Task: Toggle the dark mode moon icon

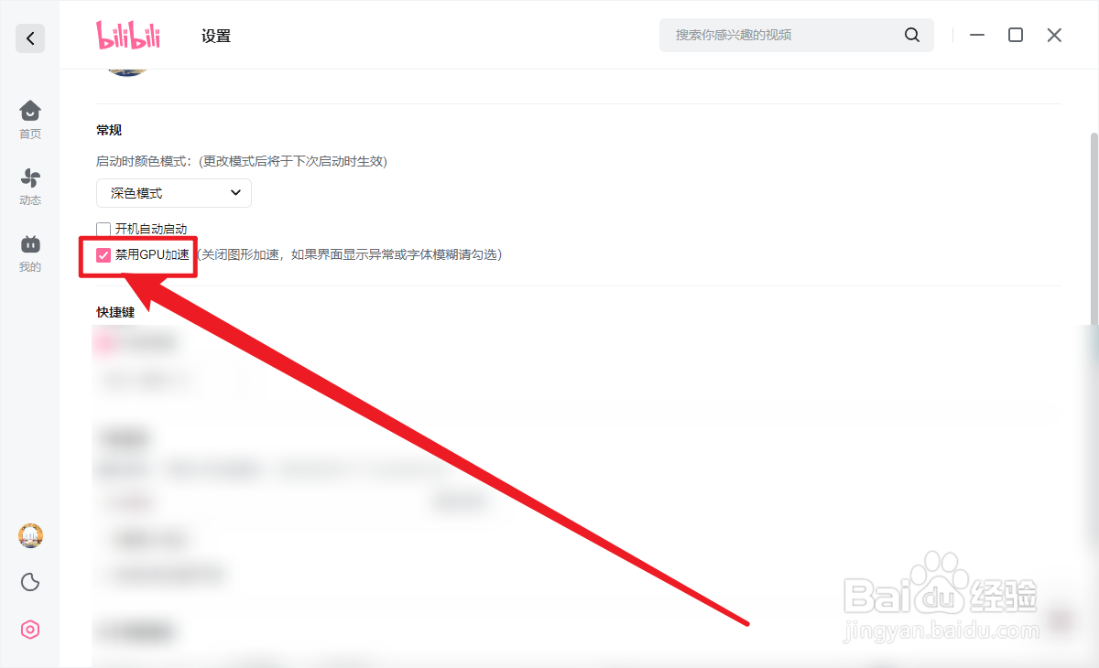Action: [30, 582]
